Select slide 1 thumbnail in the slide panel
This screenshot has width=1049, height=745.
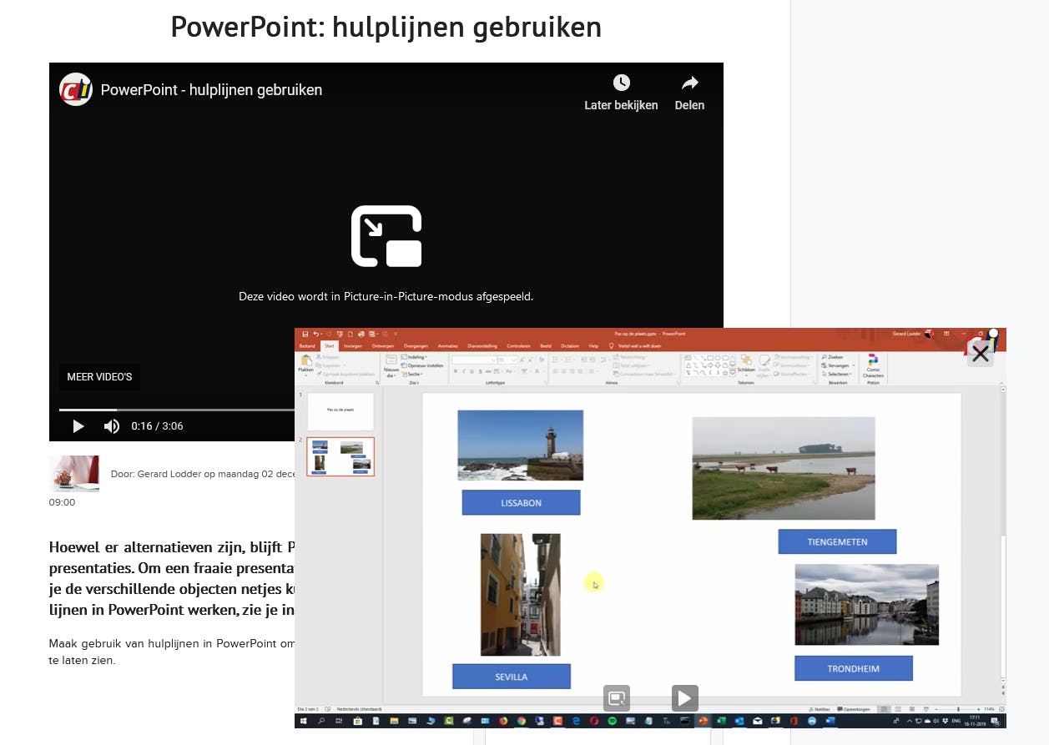pyautogui.click(x=340, y=412)
